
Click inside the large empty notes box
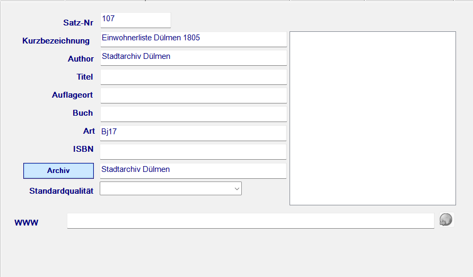coord(372,118)
